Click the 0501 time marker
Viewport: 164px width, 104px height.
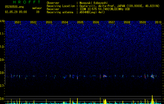[18, 22]
